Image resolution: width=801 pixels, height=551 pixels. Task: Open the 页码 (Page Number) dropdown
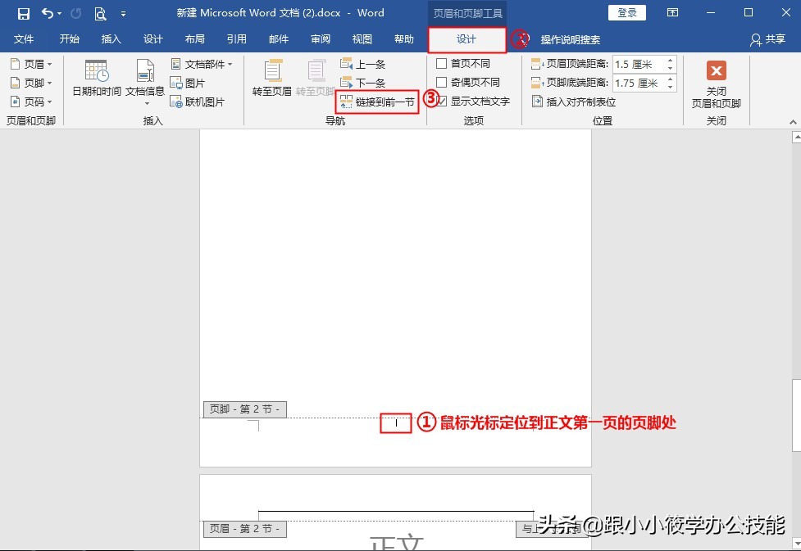(x=31, y=101)
